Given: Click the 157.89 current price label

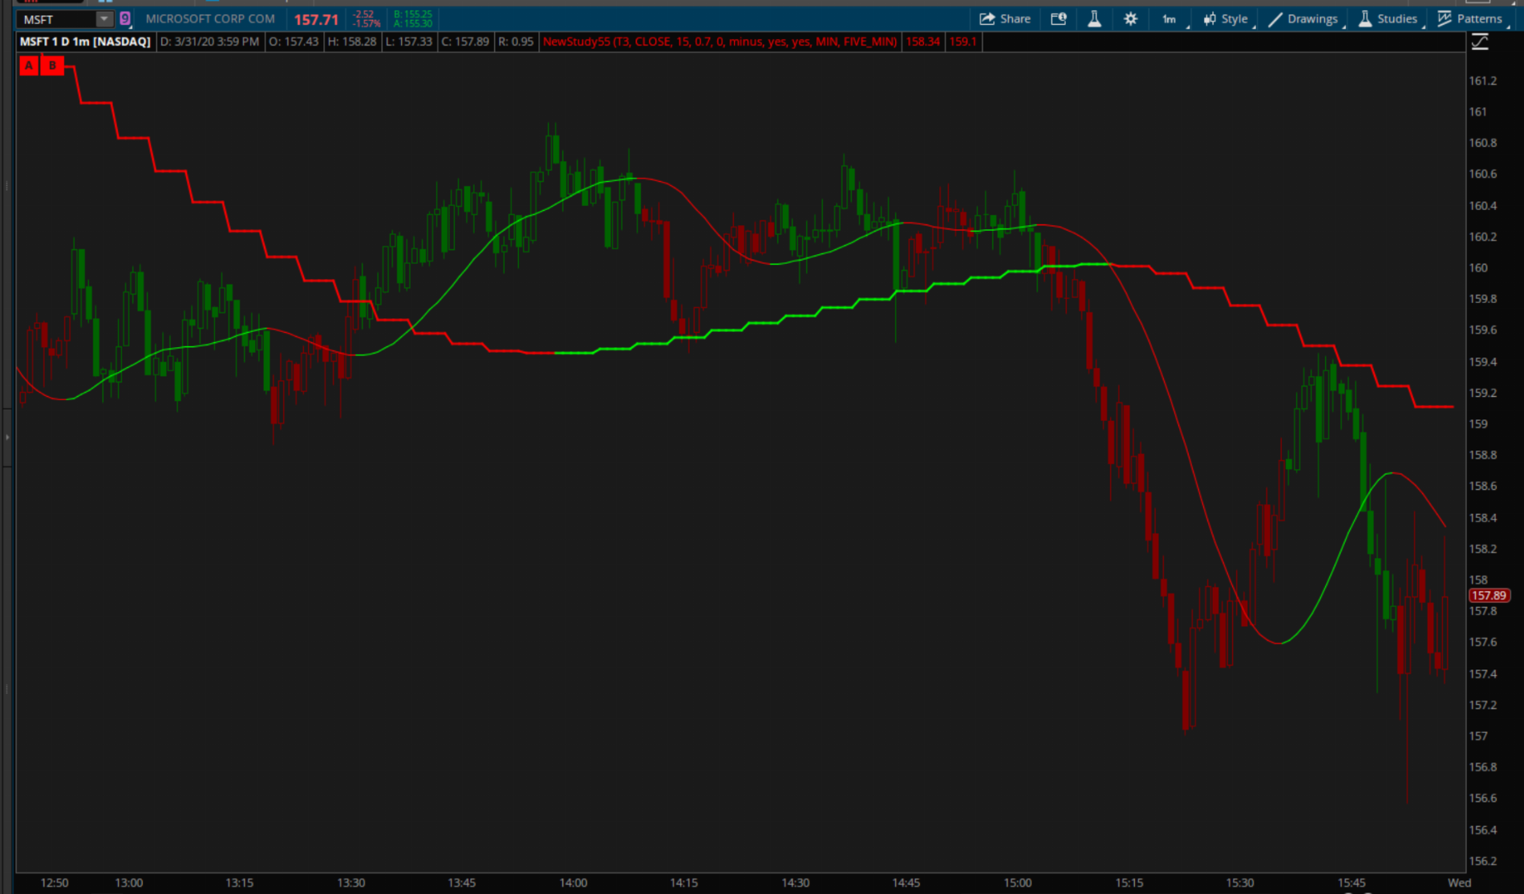Looking at the screenshot, I should 1489,595.
